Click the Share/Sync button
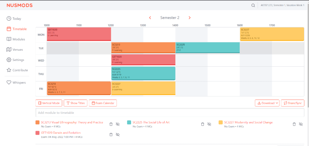Viewport: 309px width, 146px height. [x=293, y=103]
